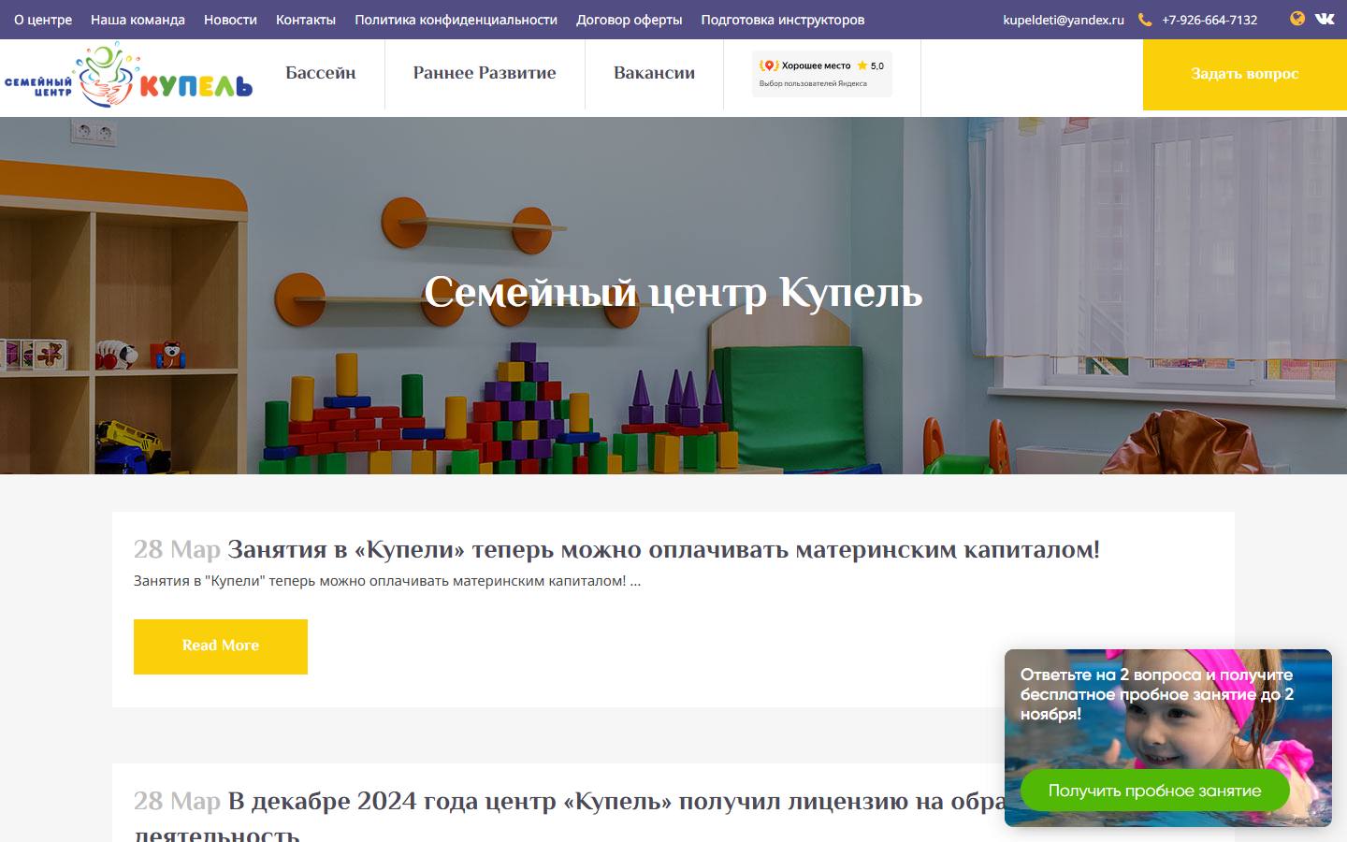Open Договор оферты page

pyautogui.click(x=629, y=20)
